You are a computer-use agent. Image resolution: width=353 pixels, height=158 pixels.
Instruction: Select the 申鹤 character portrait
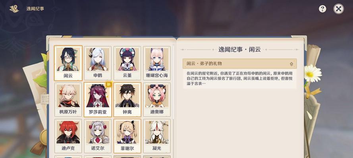pyautogui.click(x=98, y=63)
